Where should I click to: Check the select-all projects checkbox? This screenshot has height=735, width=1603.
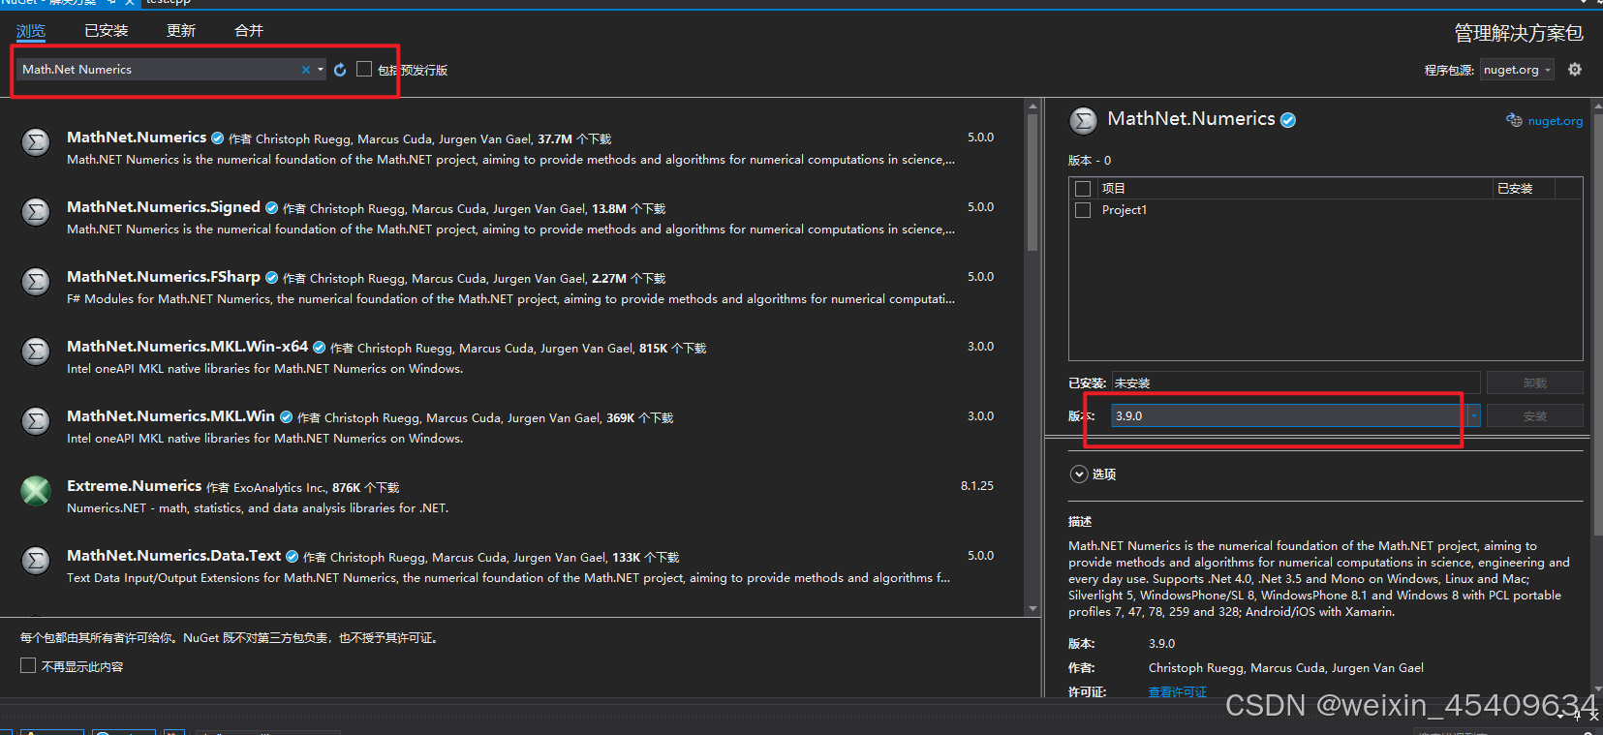pyautogui.click(x=1083, y=189)
